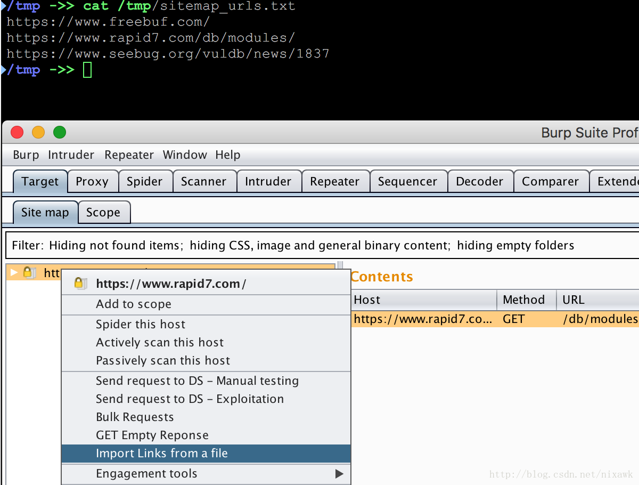Choose Passively scan this host
The width and height of the screenshot is (639, 485).
click(206, 361)
